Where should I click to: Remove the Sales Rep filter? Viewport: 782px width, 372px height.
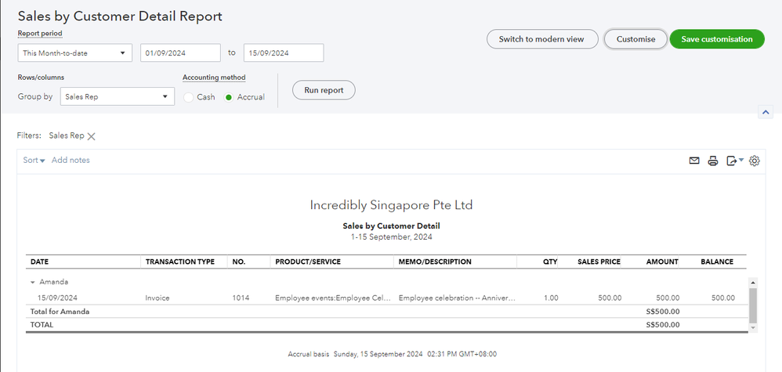[x=91, y=136]
